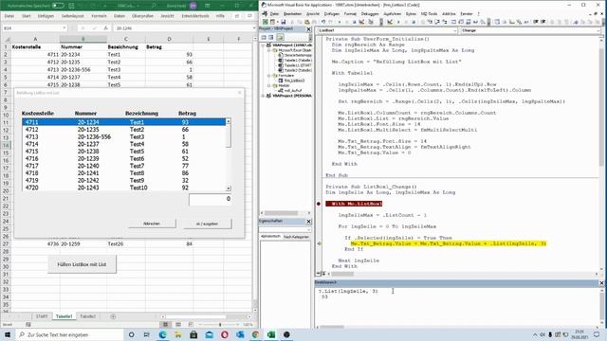Click View Code icon in Project explorer
607x341 pixels.
point(264,37)
